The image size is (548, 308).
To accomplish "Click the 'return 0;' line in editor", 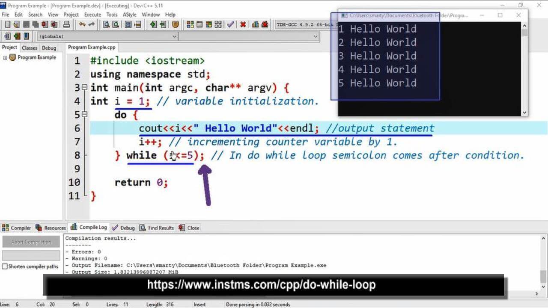I will click(x=141, y=183).
